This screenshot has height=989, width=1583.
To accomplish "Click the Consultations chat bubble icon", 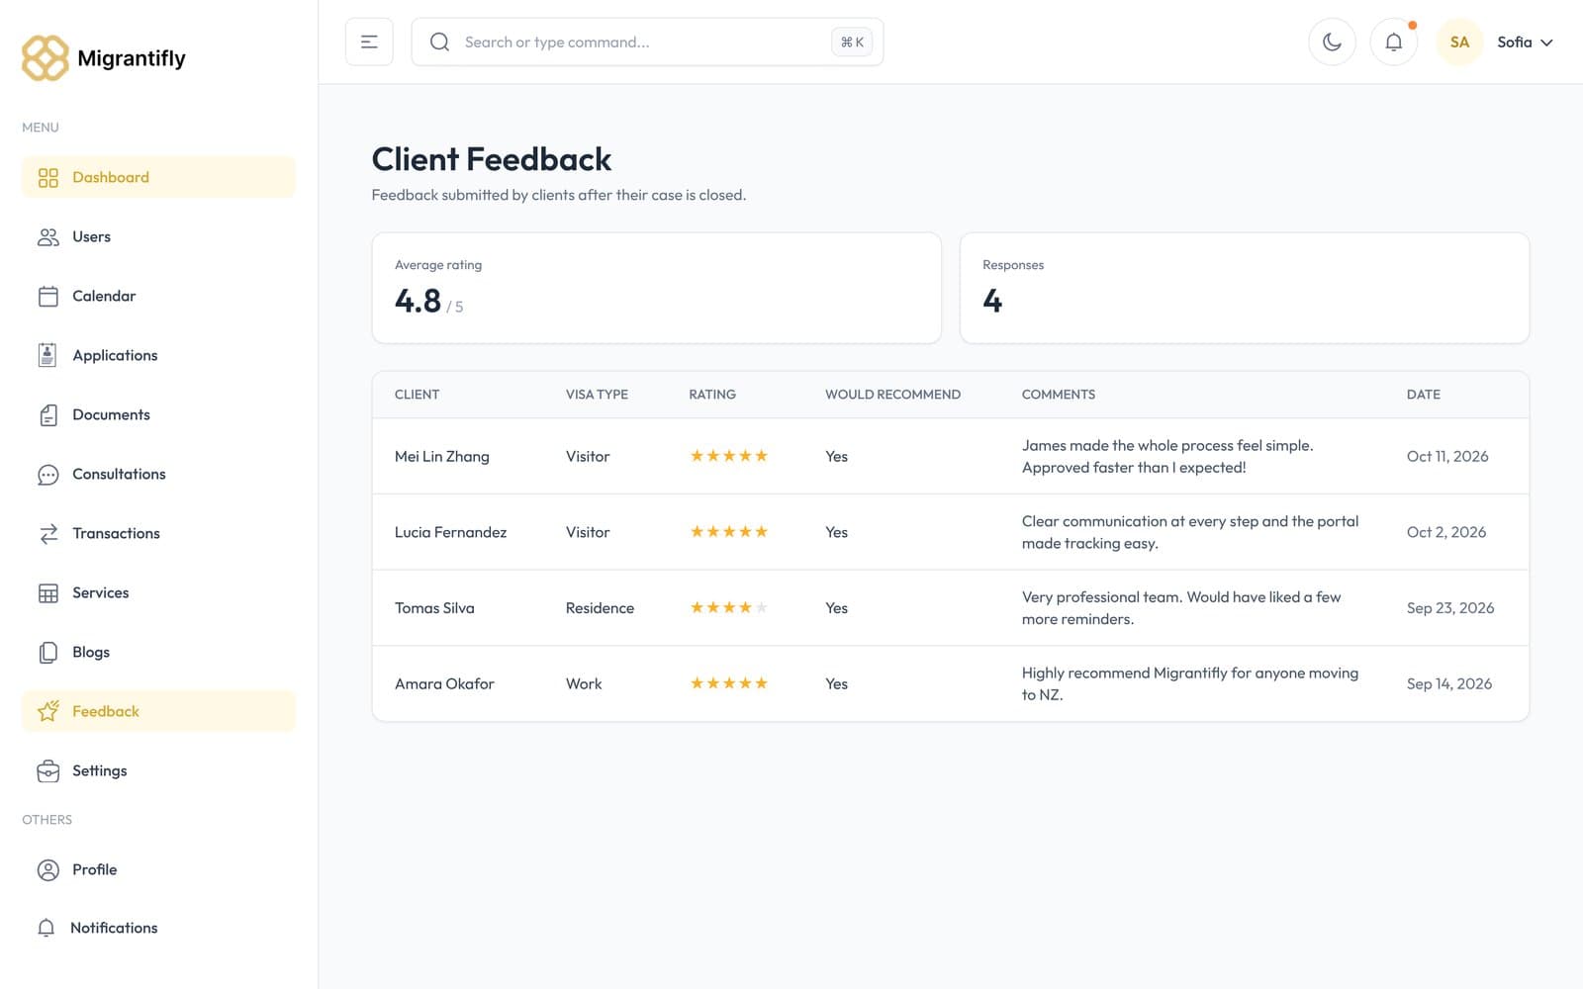I will [x=47, y=475].
